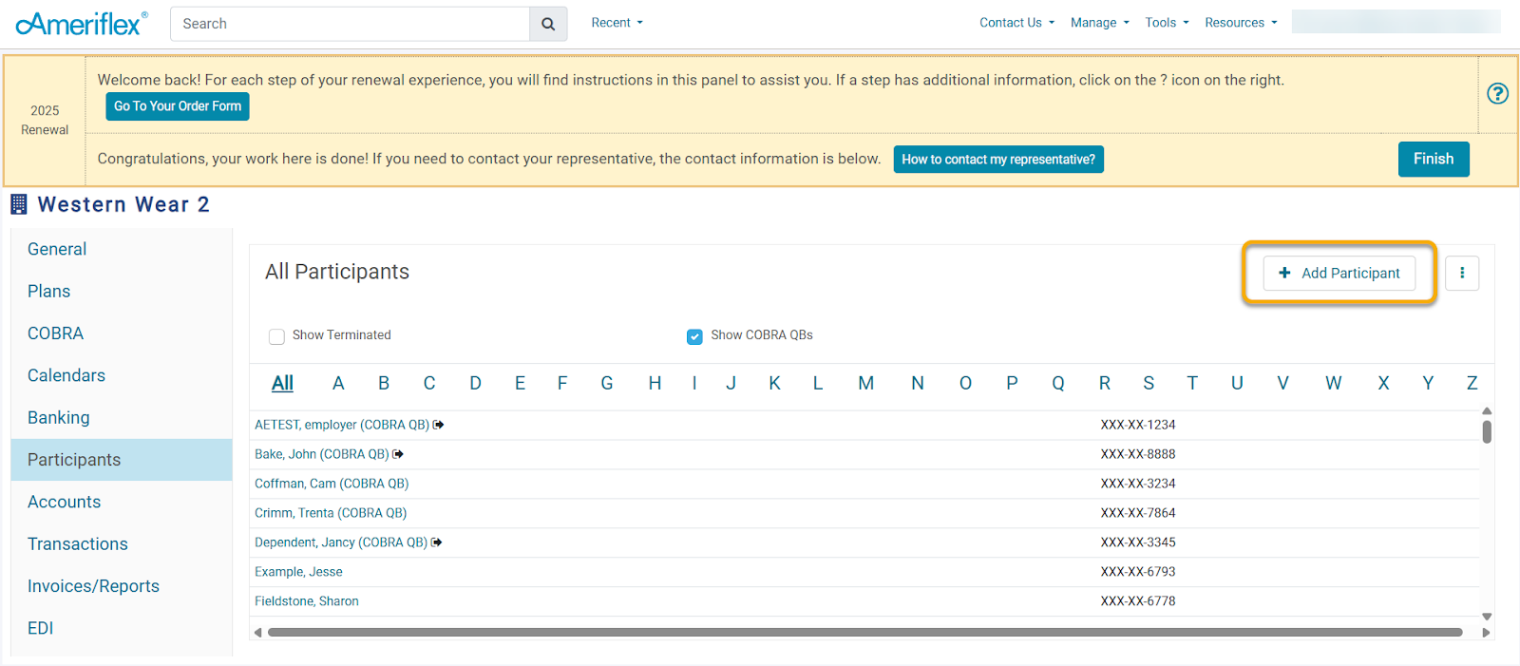This screenshot has width=1520, height=666.
Task: Click the Western Wear 2 heading
Action: click(x=123, y=204)
